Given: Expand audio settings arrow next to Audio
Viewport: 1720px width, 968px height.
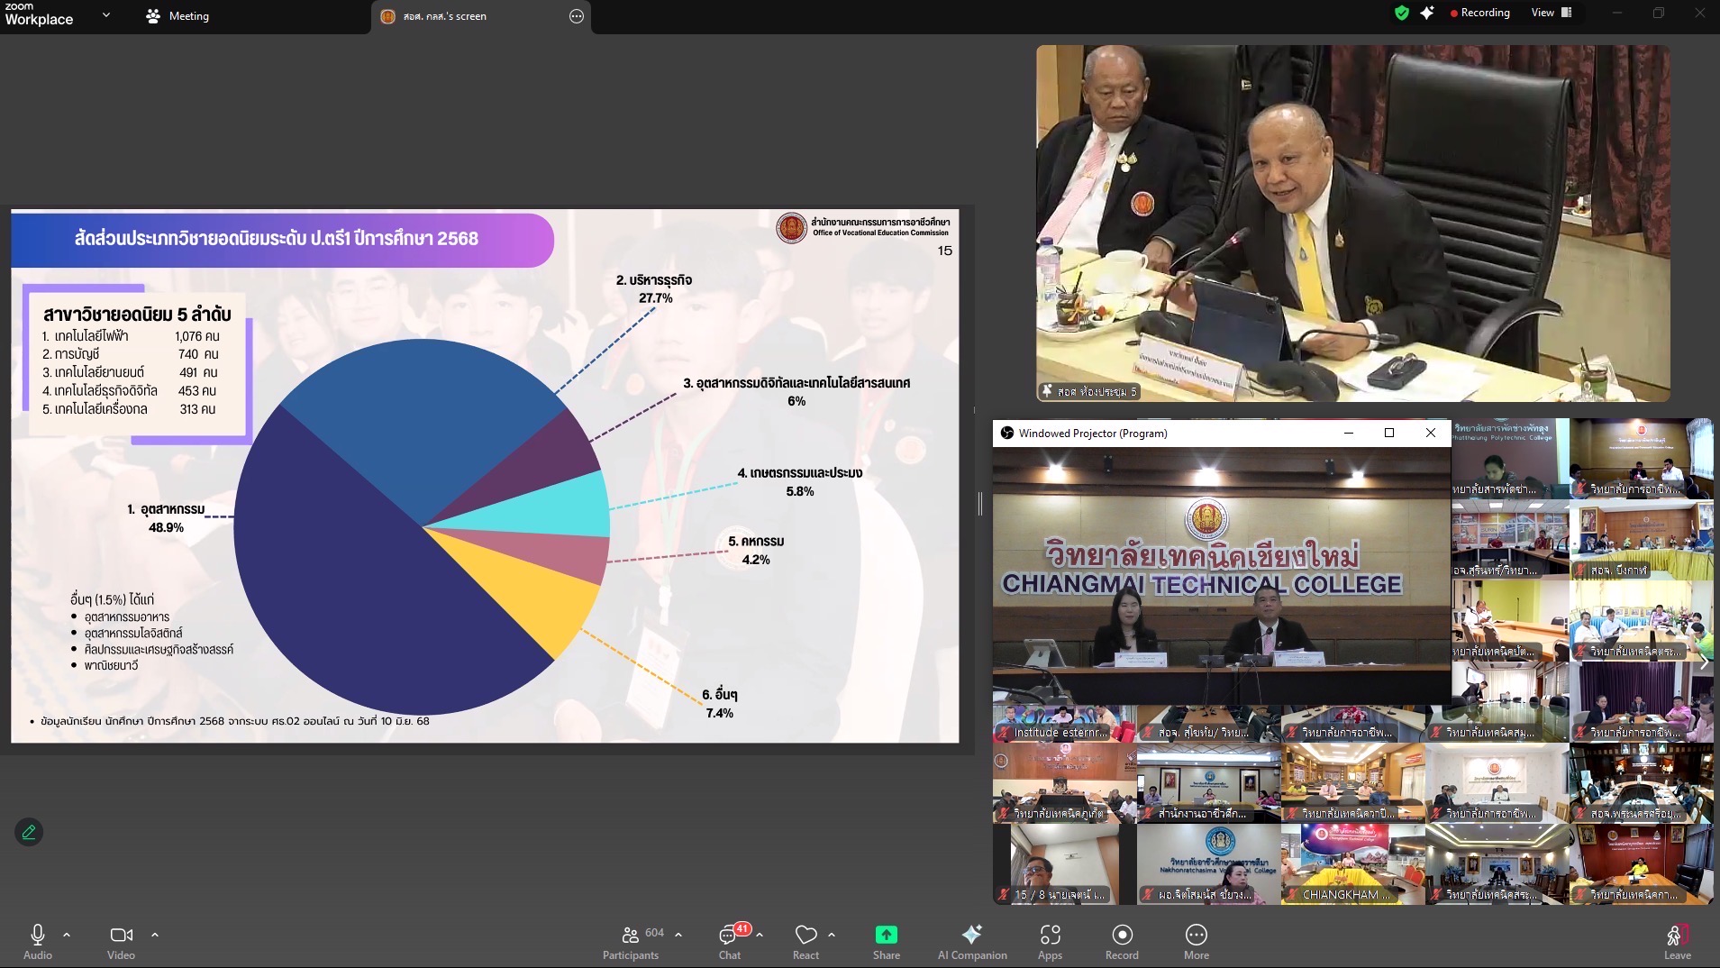Looking at the screenshot, I should pos(67,935).
